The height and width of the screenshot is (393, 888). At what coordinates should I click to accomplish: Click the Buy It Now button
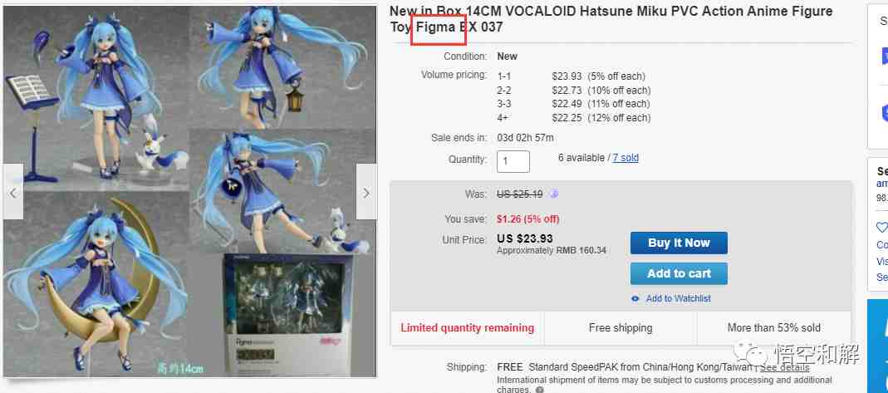(x=679, y=243)
